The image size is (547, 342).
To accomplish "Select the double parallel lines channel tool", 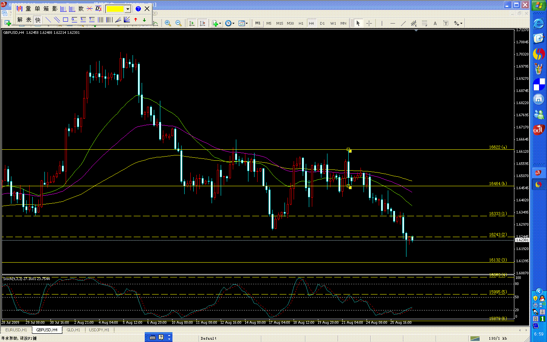I will point(57,20).
